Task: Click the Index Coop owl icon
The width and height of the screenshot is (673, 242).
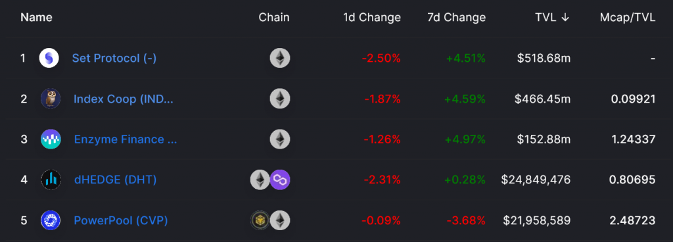Action: pos(51,99)
